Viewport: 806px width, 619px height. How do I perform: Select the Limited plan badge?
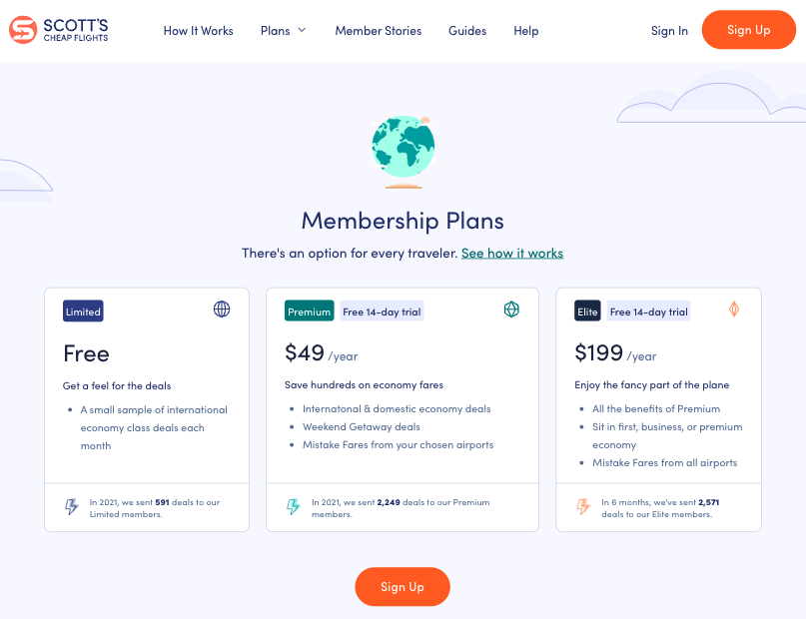click(83, 311)
